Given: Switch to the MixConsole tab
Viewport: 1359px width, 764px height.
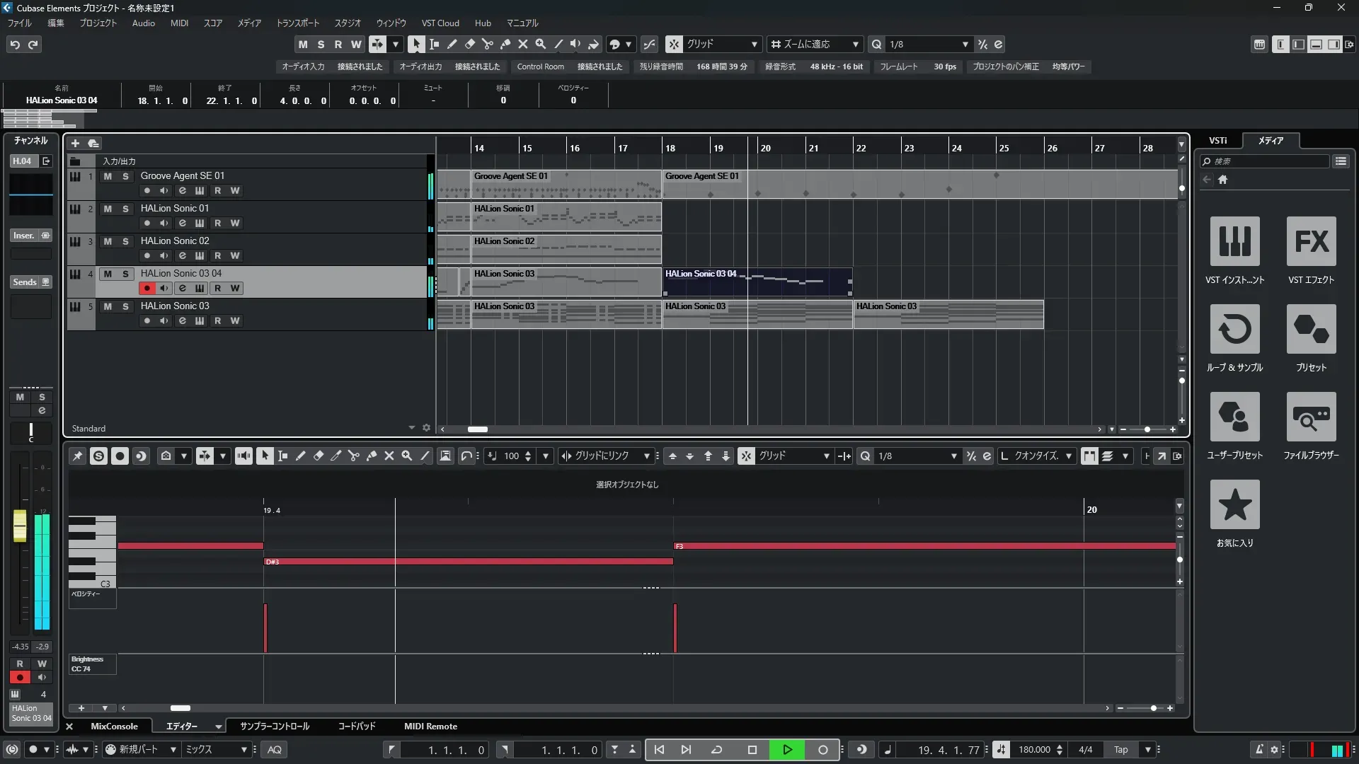Looking at the screenshot, I should (114, 726).
